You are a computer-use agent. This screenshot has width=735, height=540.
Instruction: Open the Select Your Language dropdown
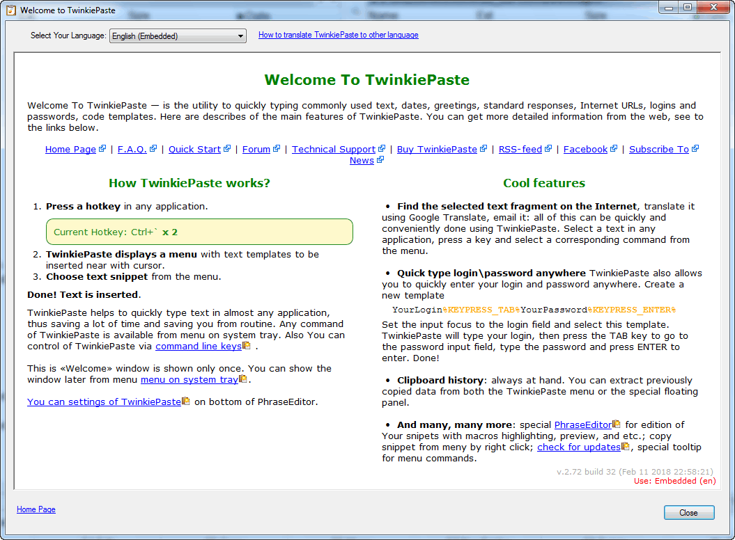pyautogui.click(x=178, y=36)
